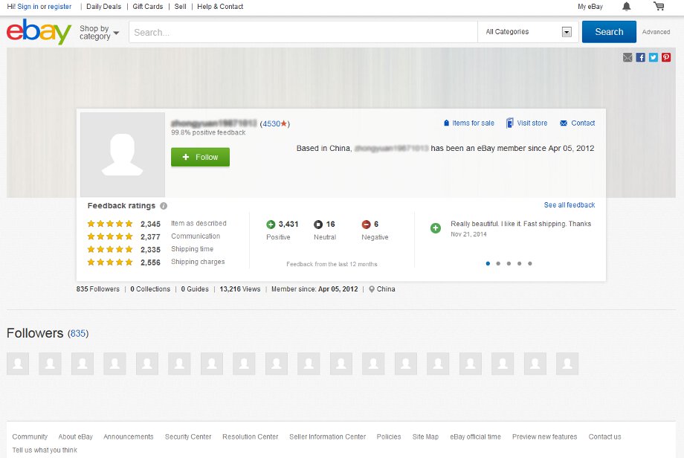
Task: Click the 835 followers count link
Action: (x=78, y=334)
